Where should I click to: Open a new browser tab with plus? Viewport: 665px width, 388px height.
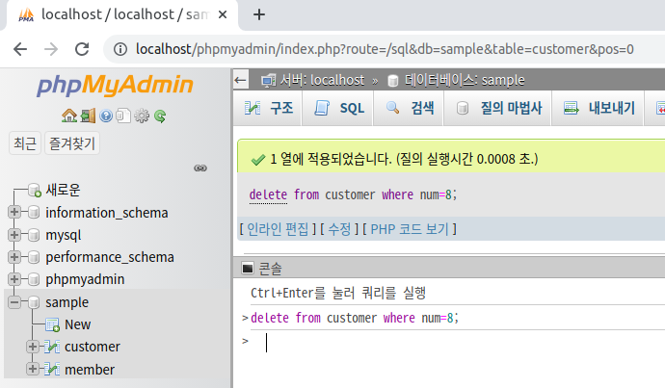coord(259,14)
